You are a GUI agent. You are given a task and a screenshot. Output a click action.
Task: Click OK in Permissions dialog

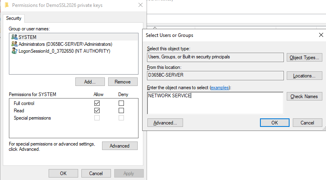coord(63,174)
